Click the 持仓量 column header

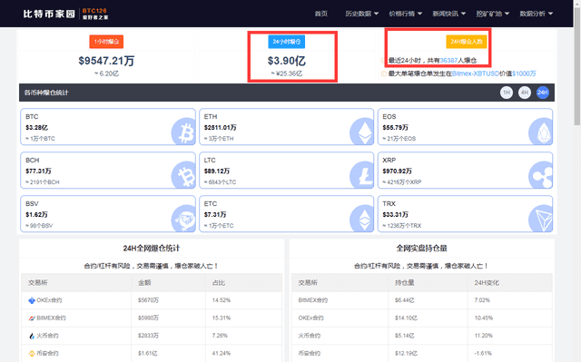pos(405,283)
